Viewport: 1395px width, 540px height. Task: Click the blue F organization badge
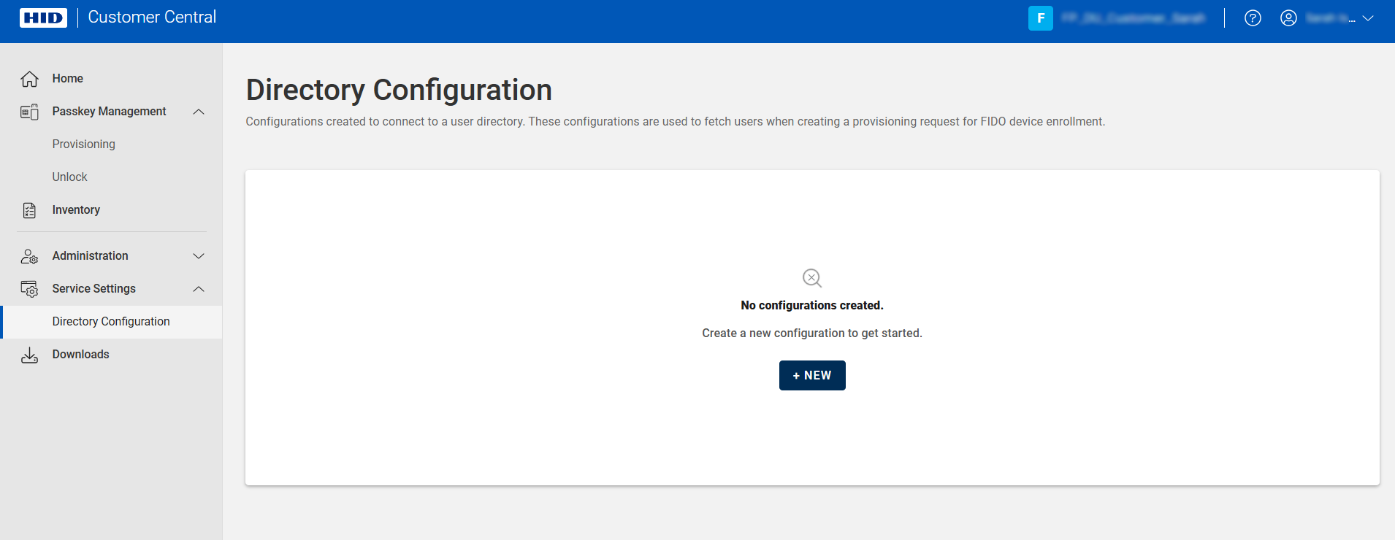coord(1040,18)
